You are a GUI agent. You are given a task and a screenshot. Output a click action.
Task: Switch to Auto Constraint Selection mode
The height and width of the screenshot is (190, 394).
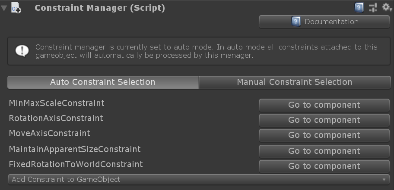pyautogui.click(x=103, y=82)
